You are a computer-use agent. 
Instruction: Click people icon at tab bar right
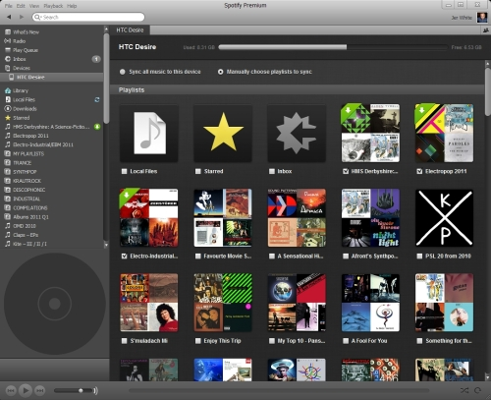(x=486, y=30)
